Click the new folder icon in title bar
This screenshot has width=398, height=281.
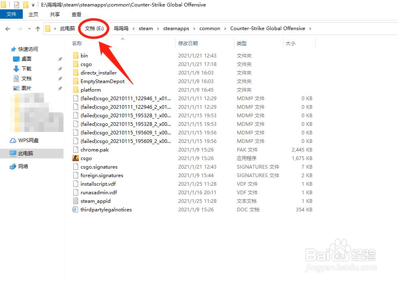point(26,5)
